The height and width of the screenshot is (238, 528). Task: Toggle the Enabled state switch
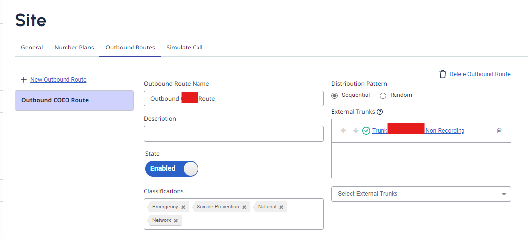(x=172, y=168)
